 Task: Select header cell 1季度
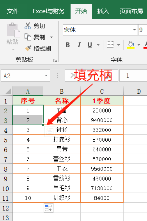tap(102, 101)
